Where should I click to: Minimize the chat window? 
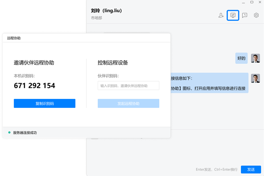coord(243,3)
